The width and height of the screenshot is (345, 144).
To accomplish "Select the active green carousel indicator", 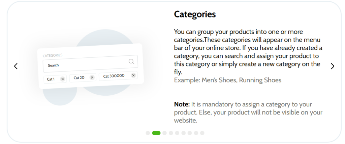I will [x=156, y=133].
